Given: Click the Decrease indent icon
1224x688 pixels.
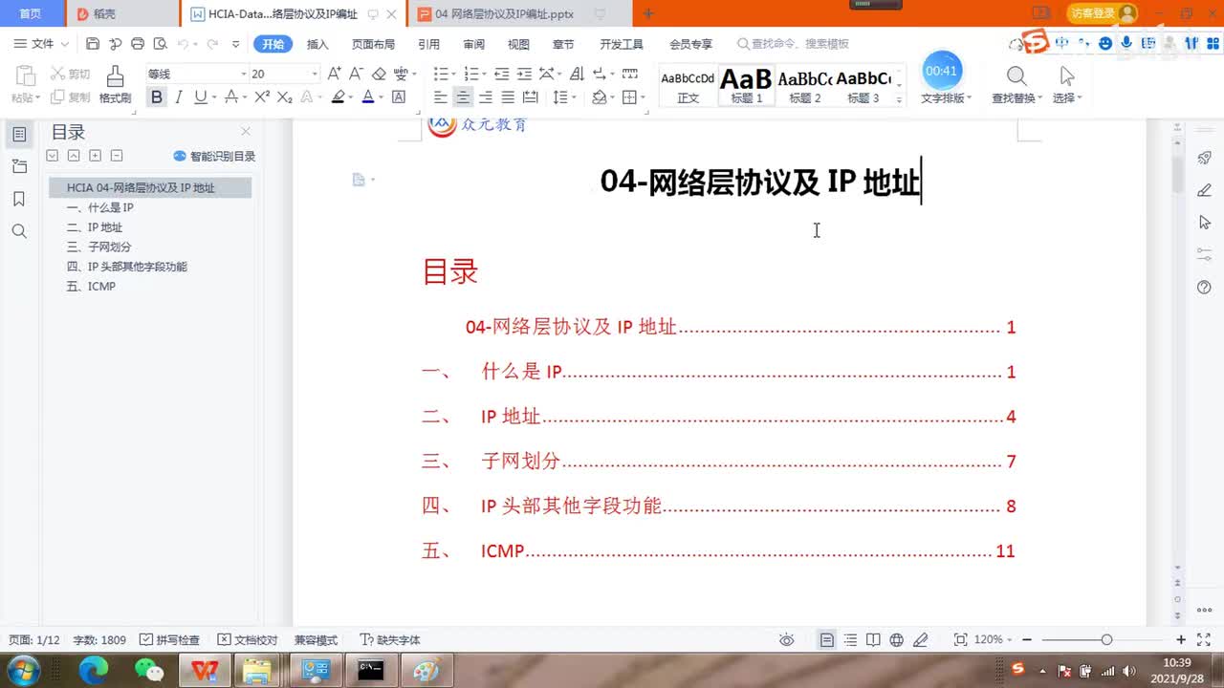Looking at the screenshot, I should (502, 74).
